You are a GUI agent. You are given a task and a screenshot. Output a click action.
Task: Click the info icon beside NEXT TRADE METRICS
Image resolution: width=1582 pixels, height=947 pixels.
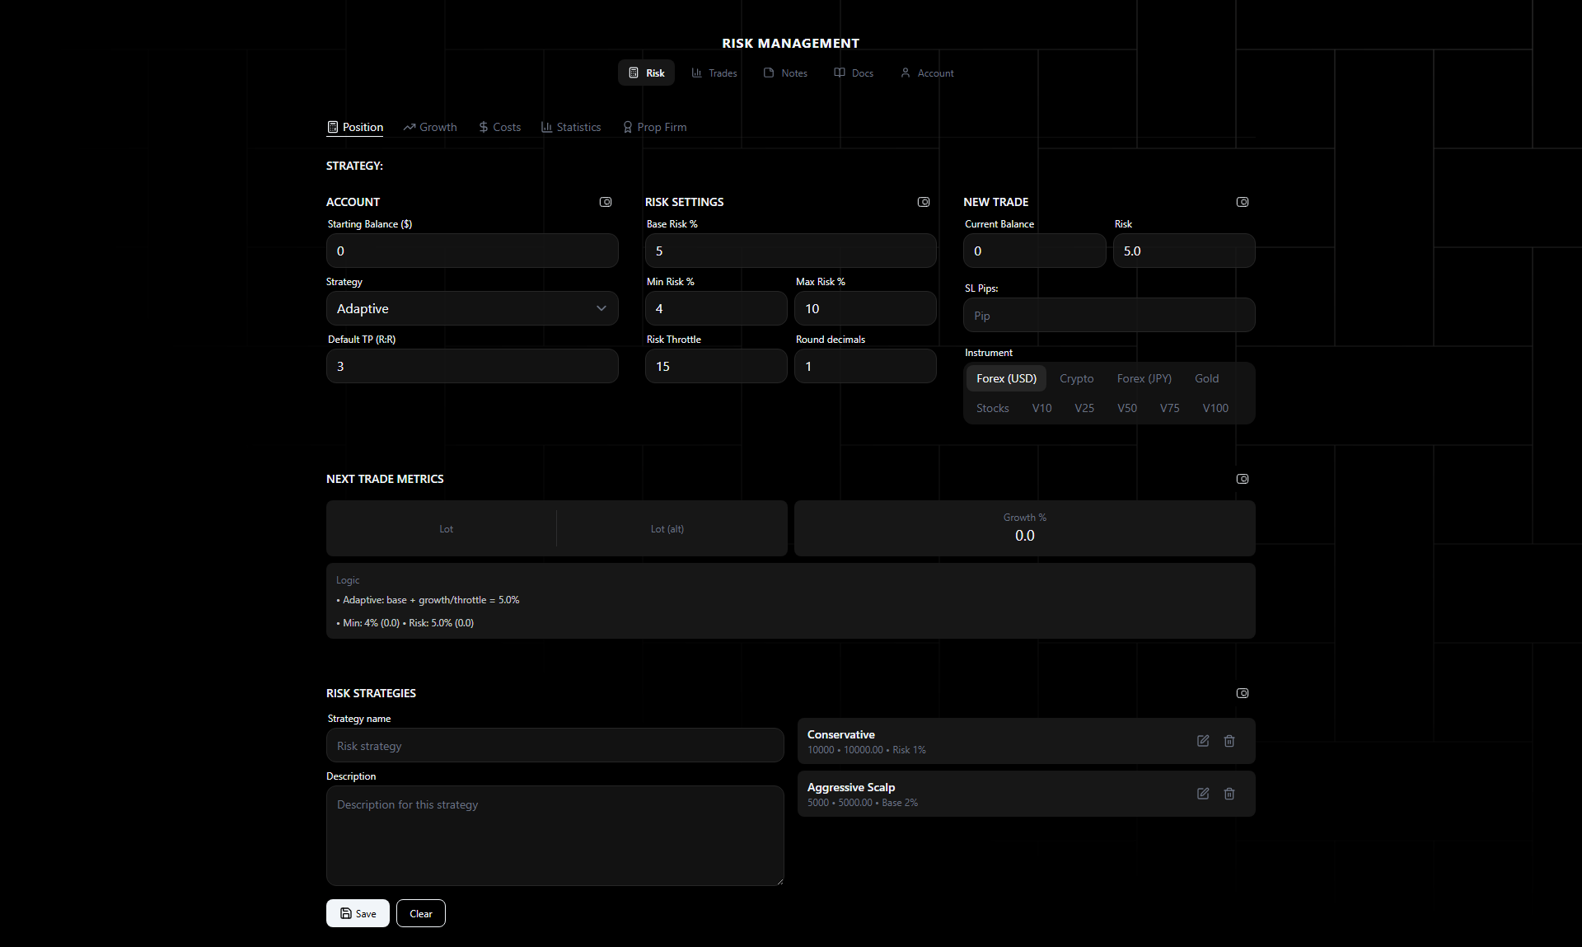(x=1243, y=478)
